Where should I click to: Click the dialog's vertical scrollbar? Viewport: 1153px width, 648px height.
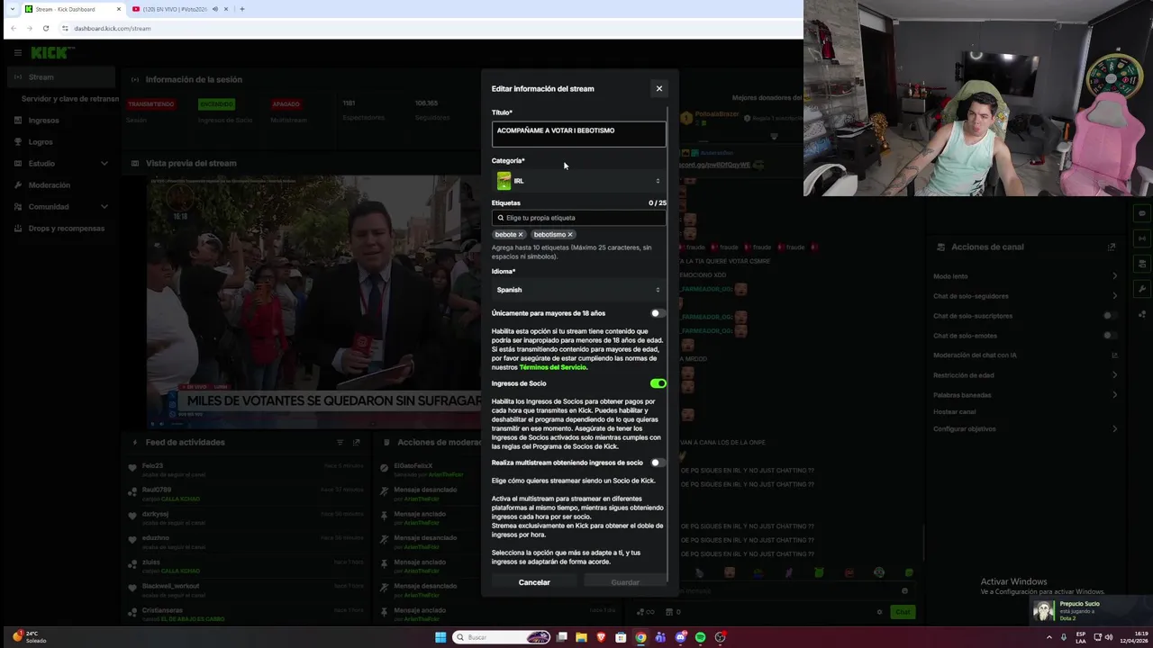pos(668,342)
